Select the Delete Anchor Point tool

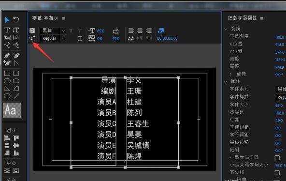(16, 55)
